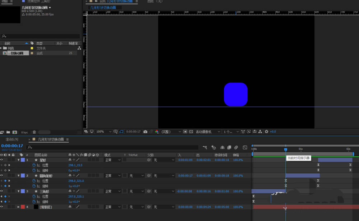The width and height of the screenshot is (359, 221).
Task: Click the snapshot camera icon in viewer
Action: click(x=145, y=132)
